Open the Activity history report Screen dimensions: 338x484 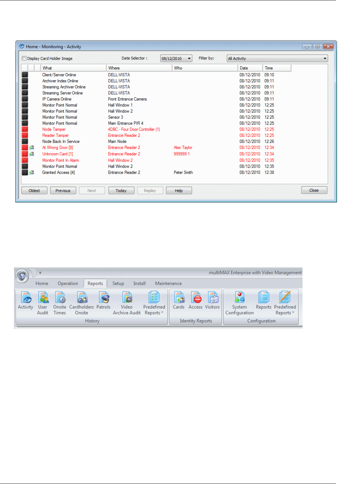coord(26,301)
